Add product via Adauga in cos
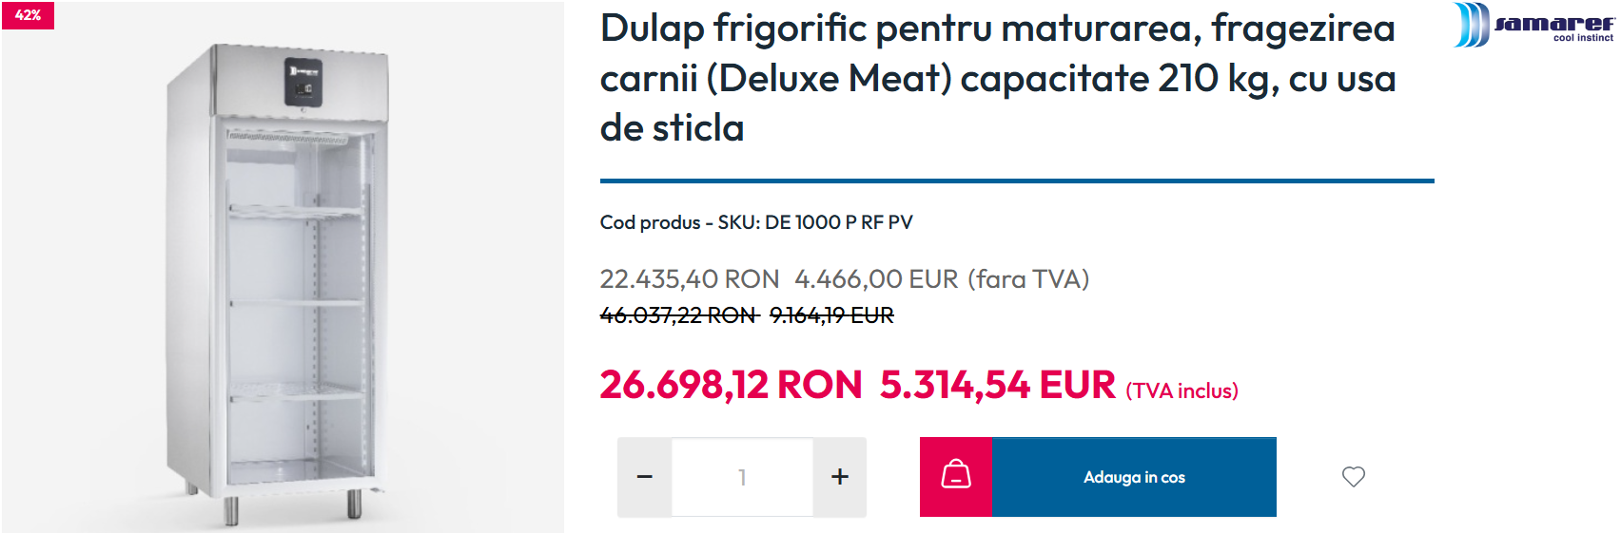Image resolution: width=1621 pixels, height=533 pixels. click(x=1134, y=477)
